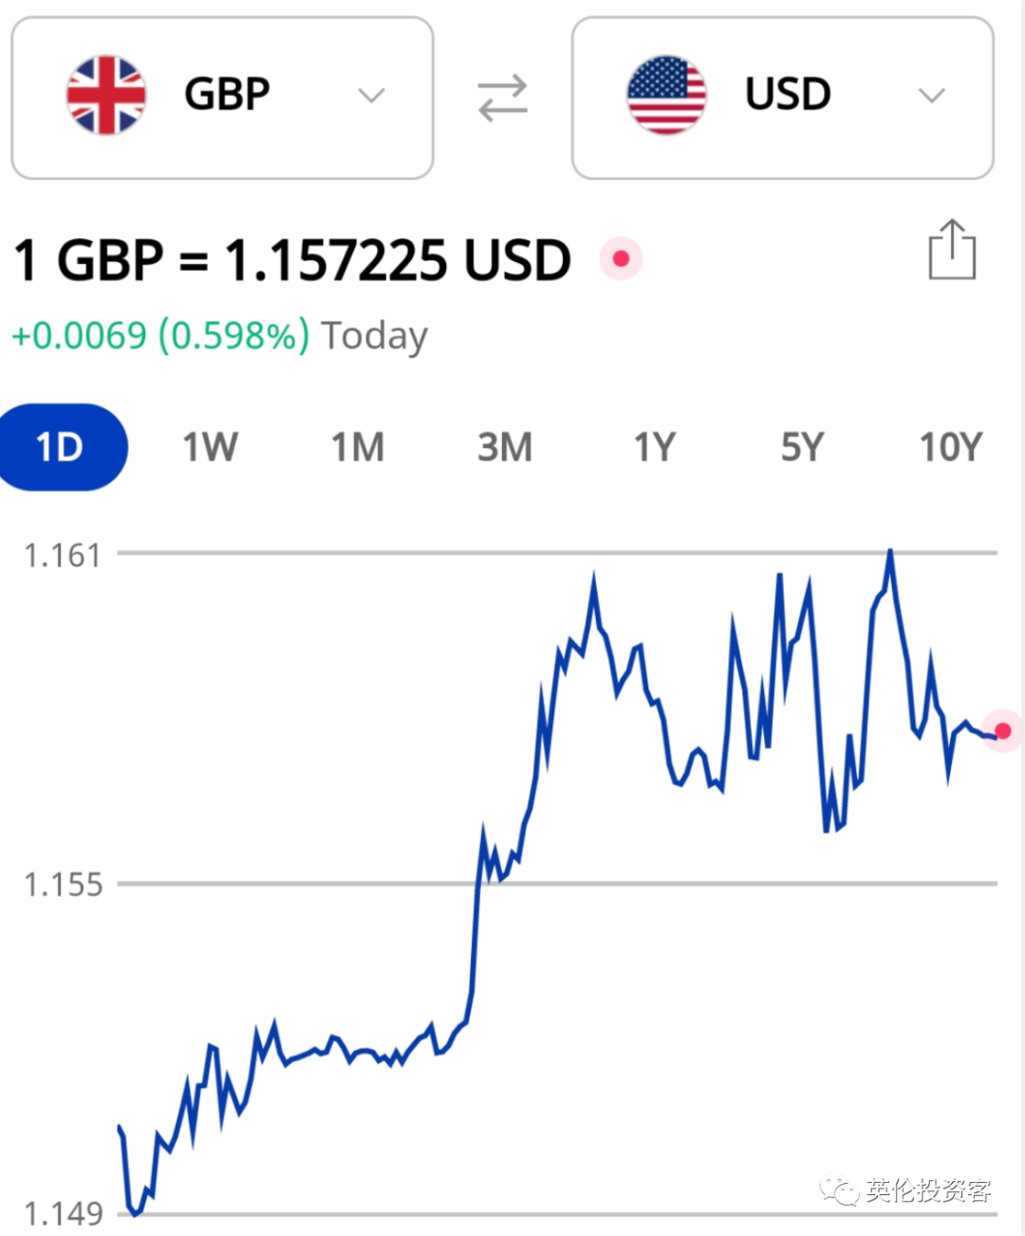
Task: Tap the live rate red dot indicator
Action: click(622, 258)
